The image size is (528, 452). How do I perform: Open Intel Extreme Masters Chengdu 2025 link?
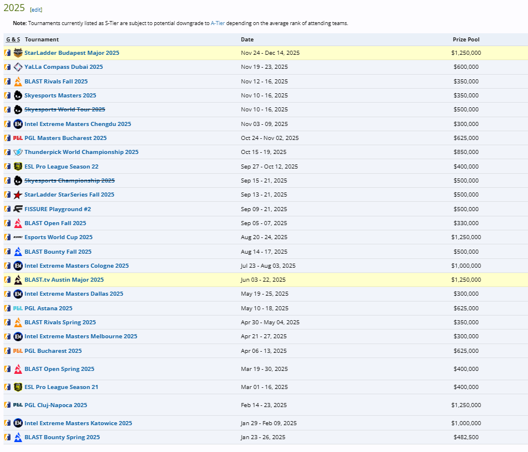[x=78, y=124]
